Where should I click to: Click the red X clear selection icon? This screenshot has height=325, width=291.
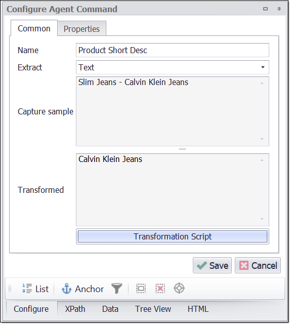point(160,289)
